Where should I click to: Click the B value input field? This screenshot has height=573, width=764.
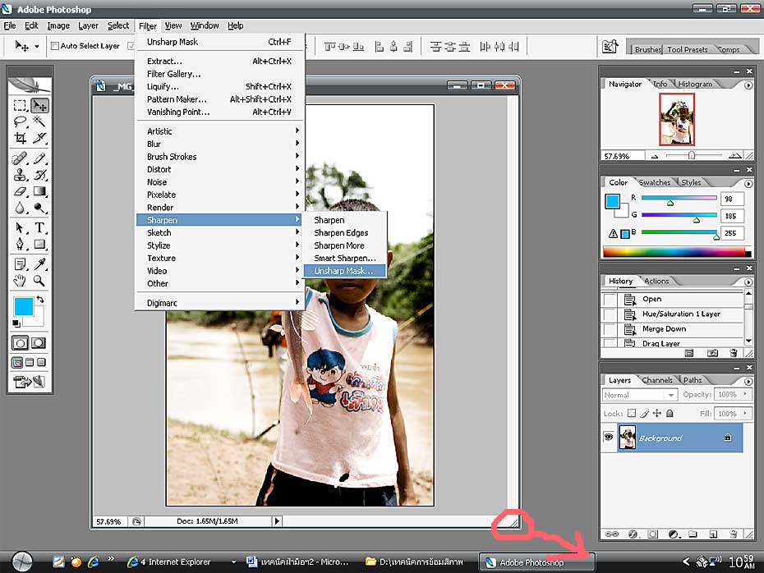tap(732, 232)
